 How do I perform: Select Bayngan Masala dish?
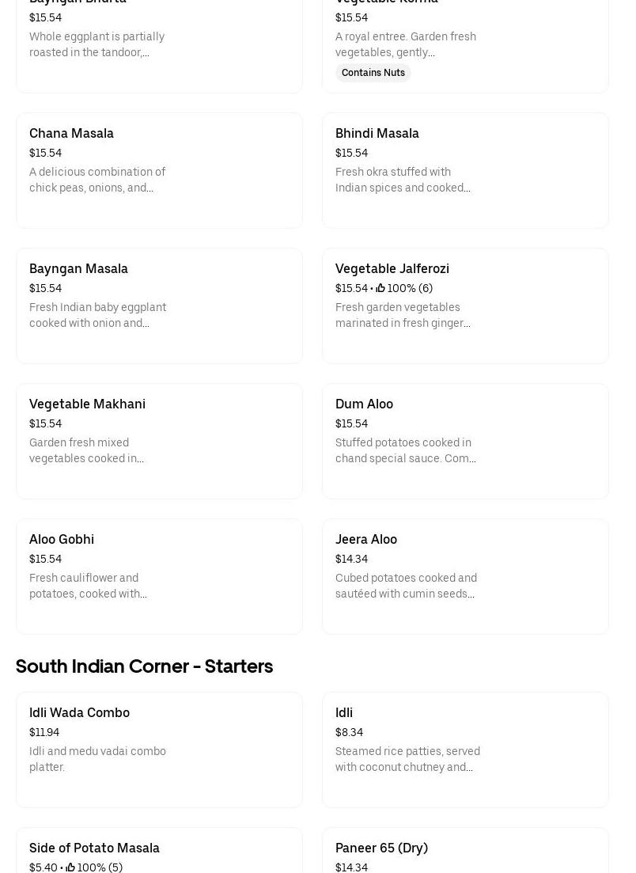tap(159, 306)
